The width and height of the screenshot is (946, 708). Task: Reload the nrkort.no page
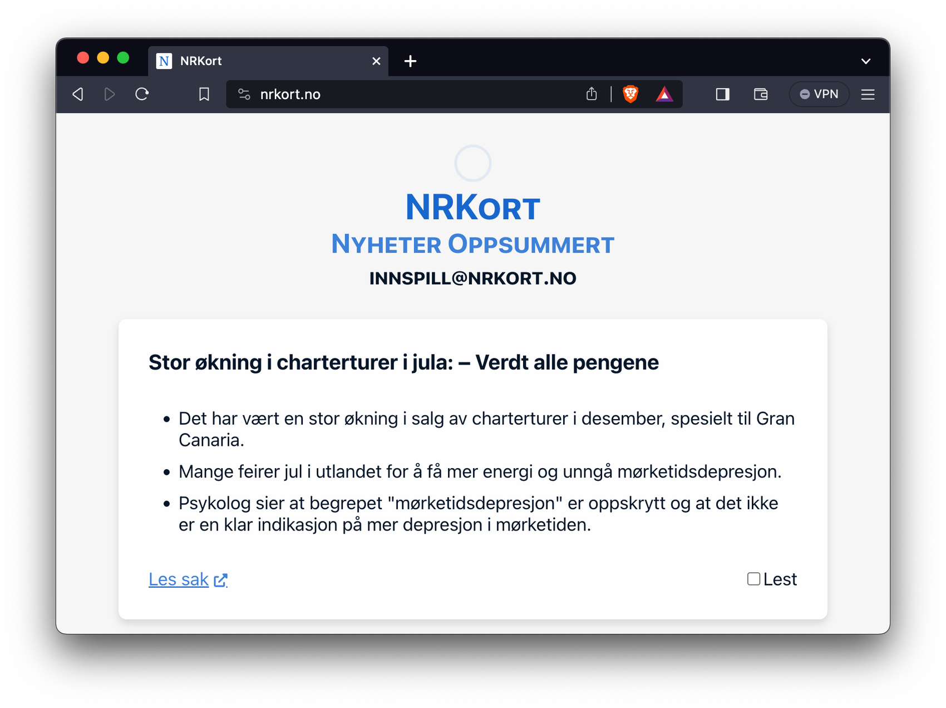142,94
